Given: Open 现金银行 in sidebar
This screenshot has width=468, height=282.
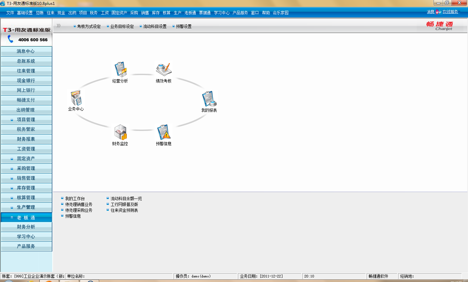Looking at the screenshot, I should [26, 81].
